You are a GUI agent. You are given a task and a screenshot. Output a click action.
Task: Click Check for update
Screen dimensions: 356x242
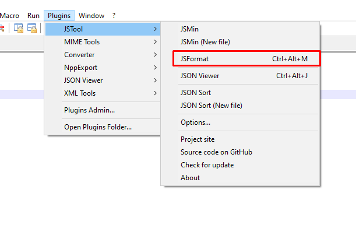(240, 165)
